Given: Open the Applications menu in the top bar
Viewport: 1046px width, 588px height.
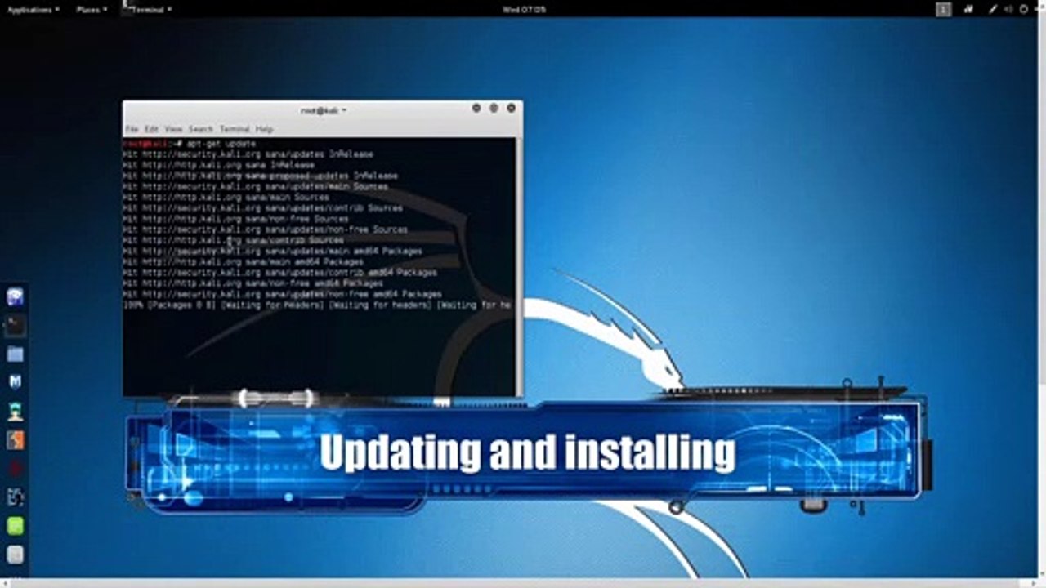Looking at the screenshot, I should point(33,9).
